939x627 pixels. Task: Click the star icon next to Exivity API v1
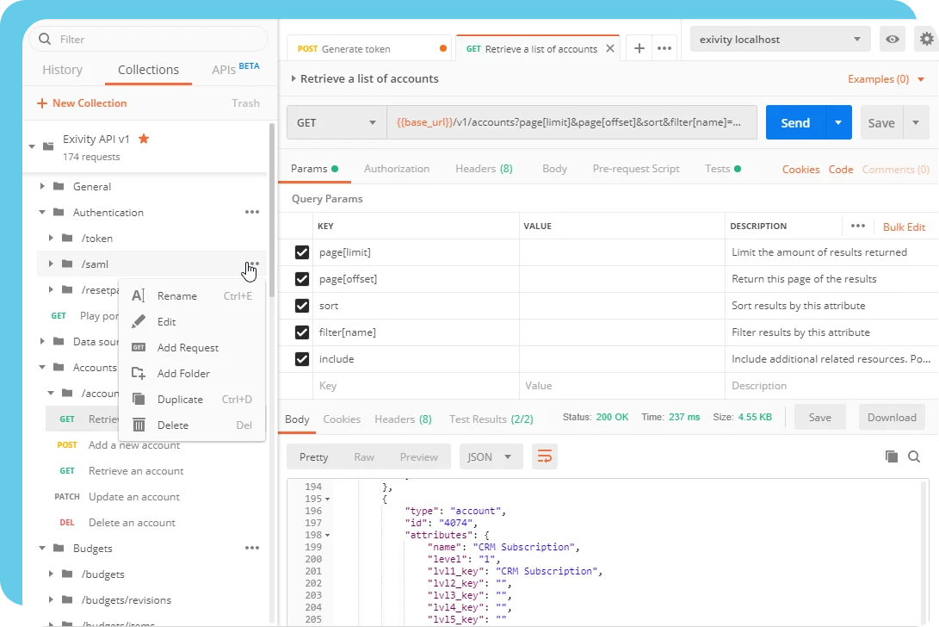coord(144,139)
